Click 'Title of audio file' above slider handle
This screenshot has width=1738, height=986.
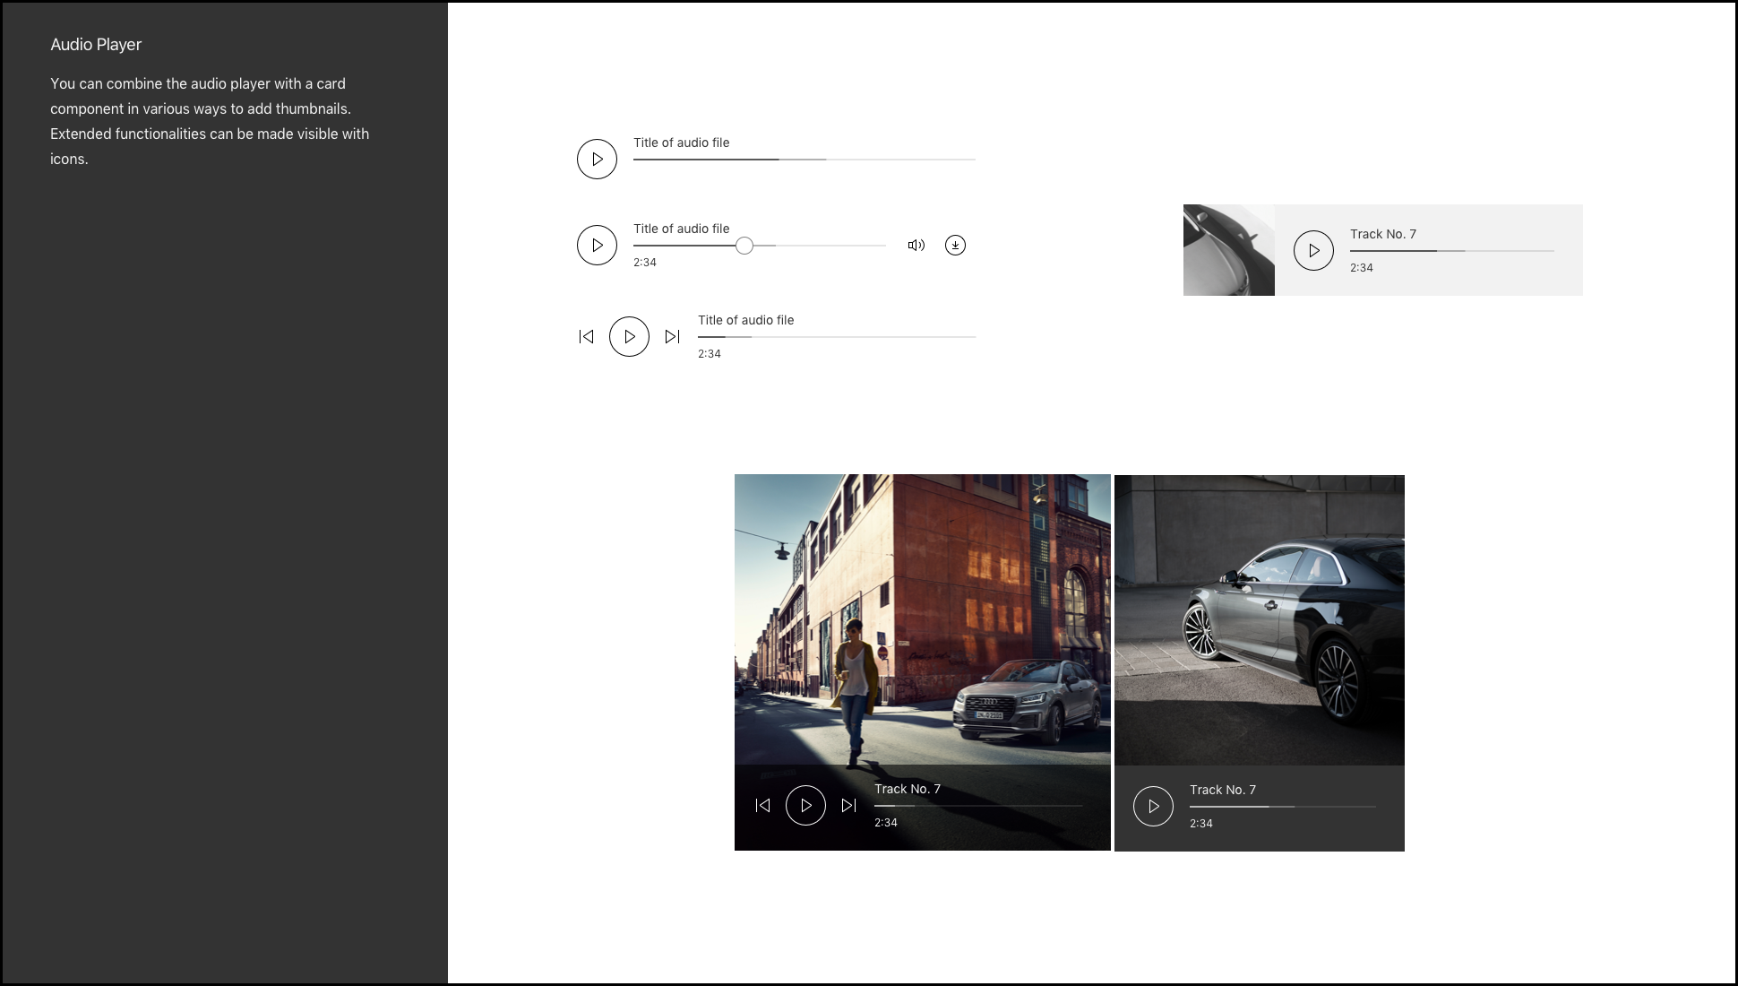[681, 229]
